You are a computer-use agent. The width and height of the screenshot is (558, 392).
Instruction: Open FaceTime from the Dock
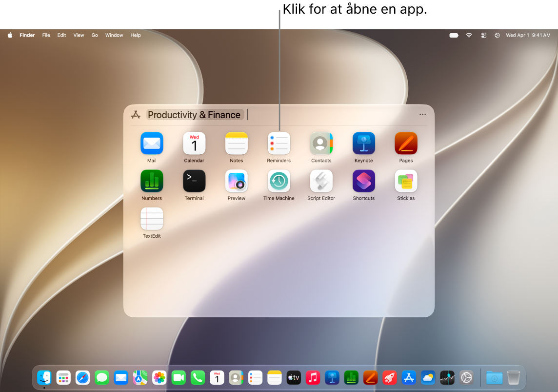tap(179, 377)
